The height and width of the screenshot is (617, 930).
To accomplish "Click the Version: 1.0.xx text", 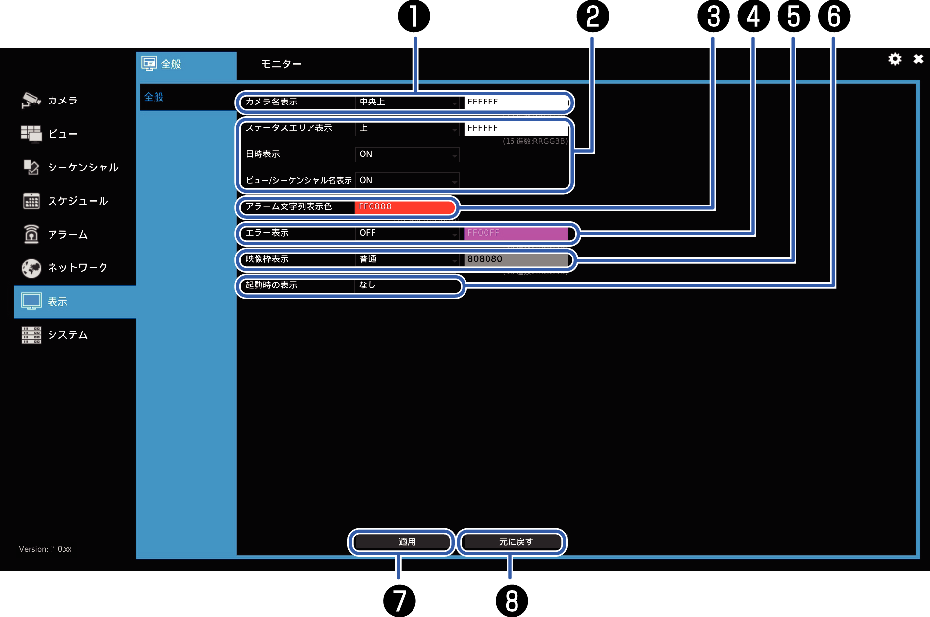I will point(45,549).
